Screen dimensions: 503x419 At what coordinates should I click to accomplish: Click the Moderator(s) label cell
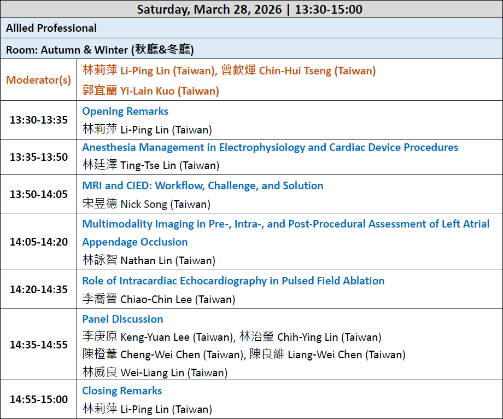[x=38, y=80]
